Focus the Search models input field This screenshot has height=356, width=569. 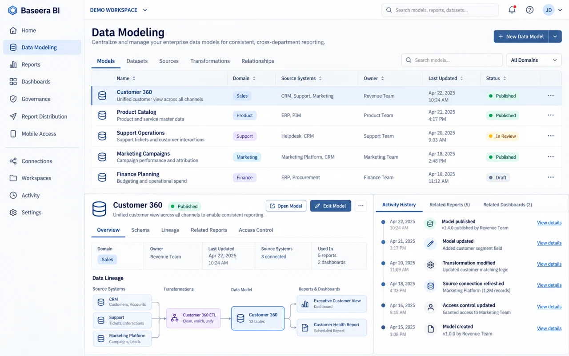(x=452, y=60)
